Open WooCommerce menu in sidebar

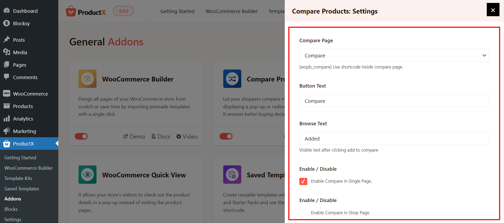(30, 94)
